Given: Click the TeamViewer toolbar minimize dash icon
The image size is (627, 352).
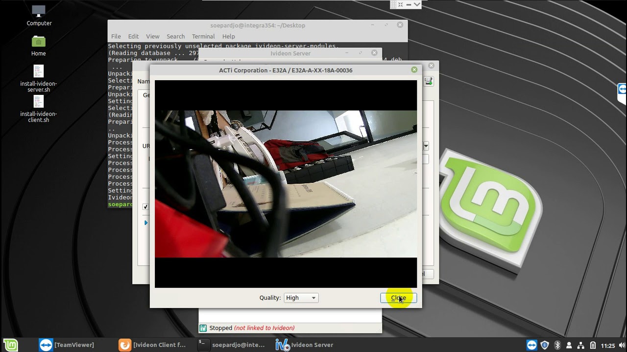Looking at the screenshot, I should coord(409,4).
